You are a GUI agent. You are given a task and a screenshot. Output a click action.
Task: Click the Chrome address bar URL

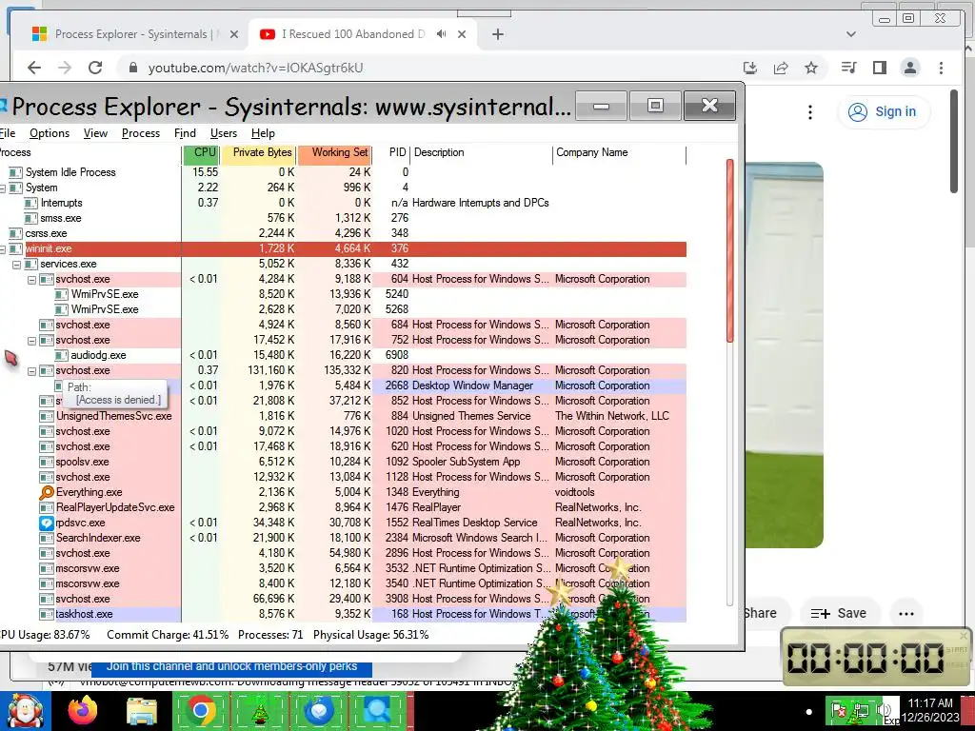click(255, 68)
